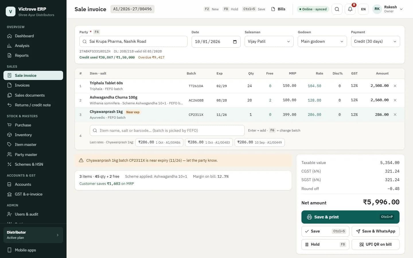Click the Triphala rate 104.50
The width and height of the screenshot is (413, 258).
pos(314,86)
